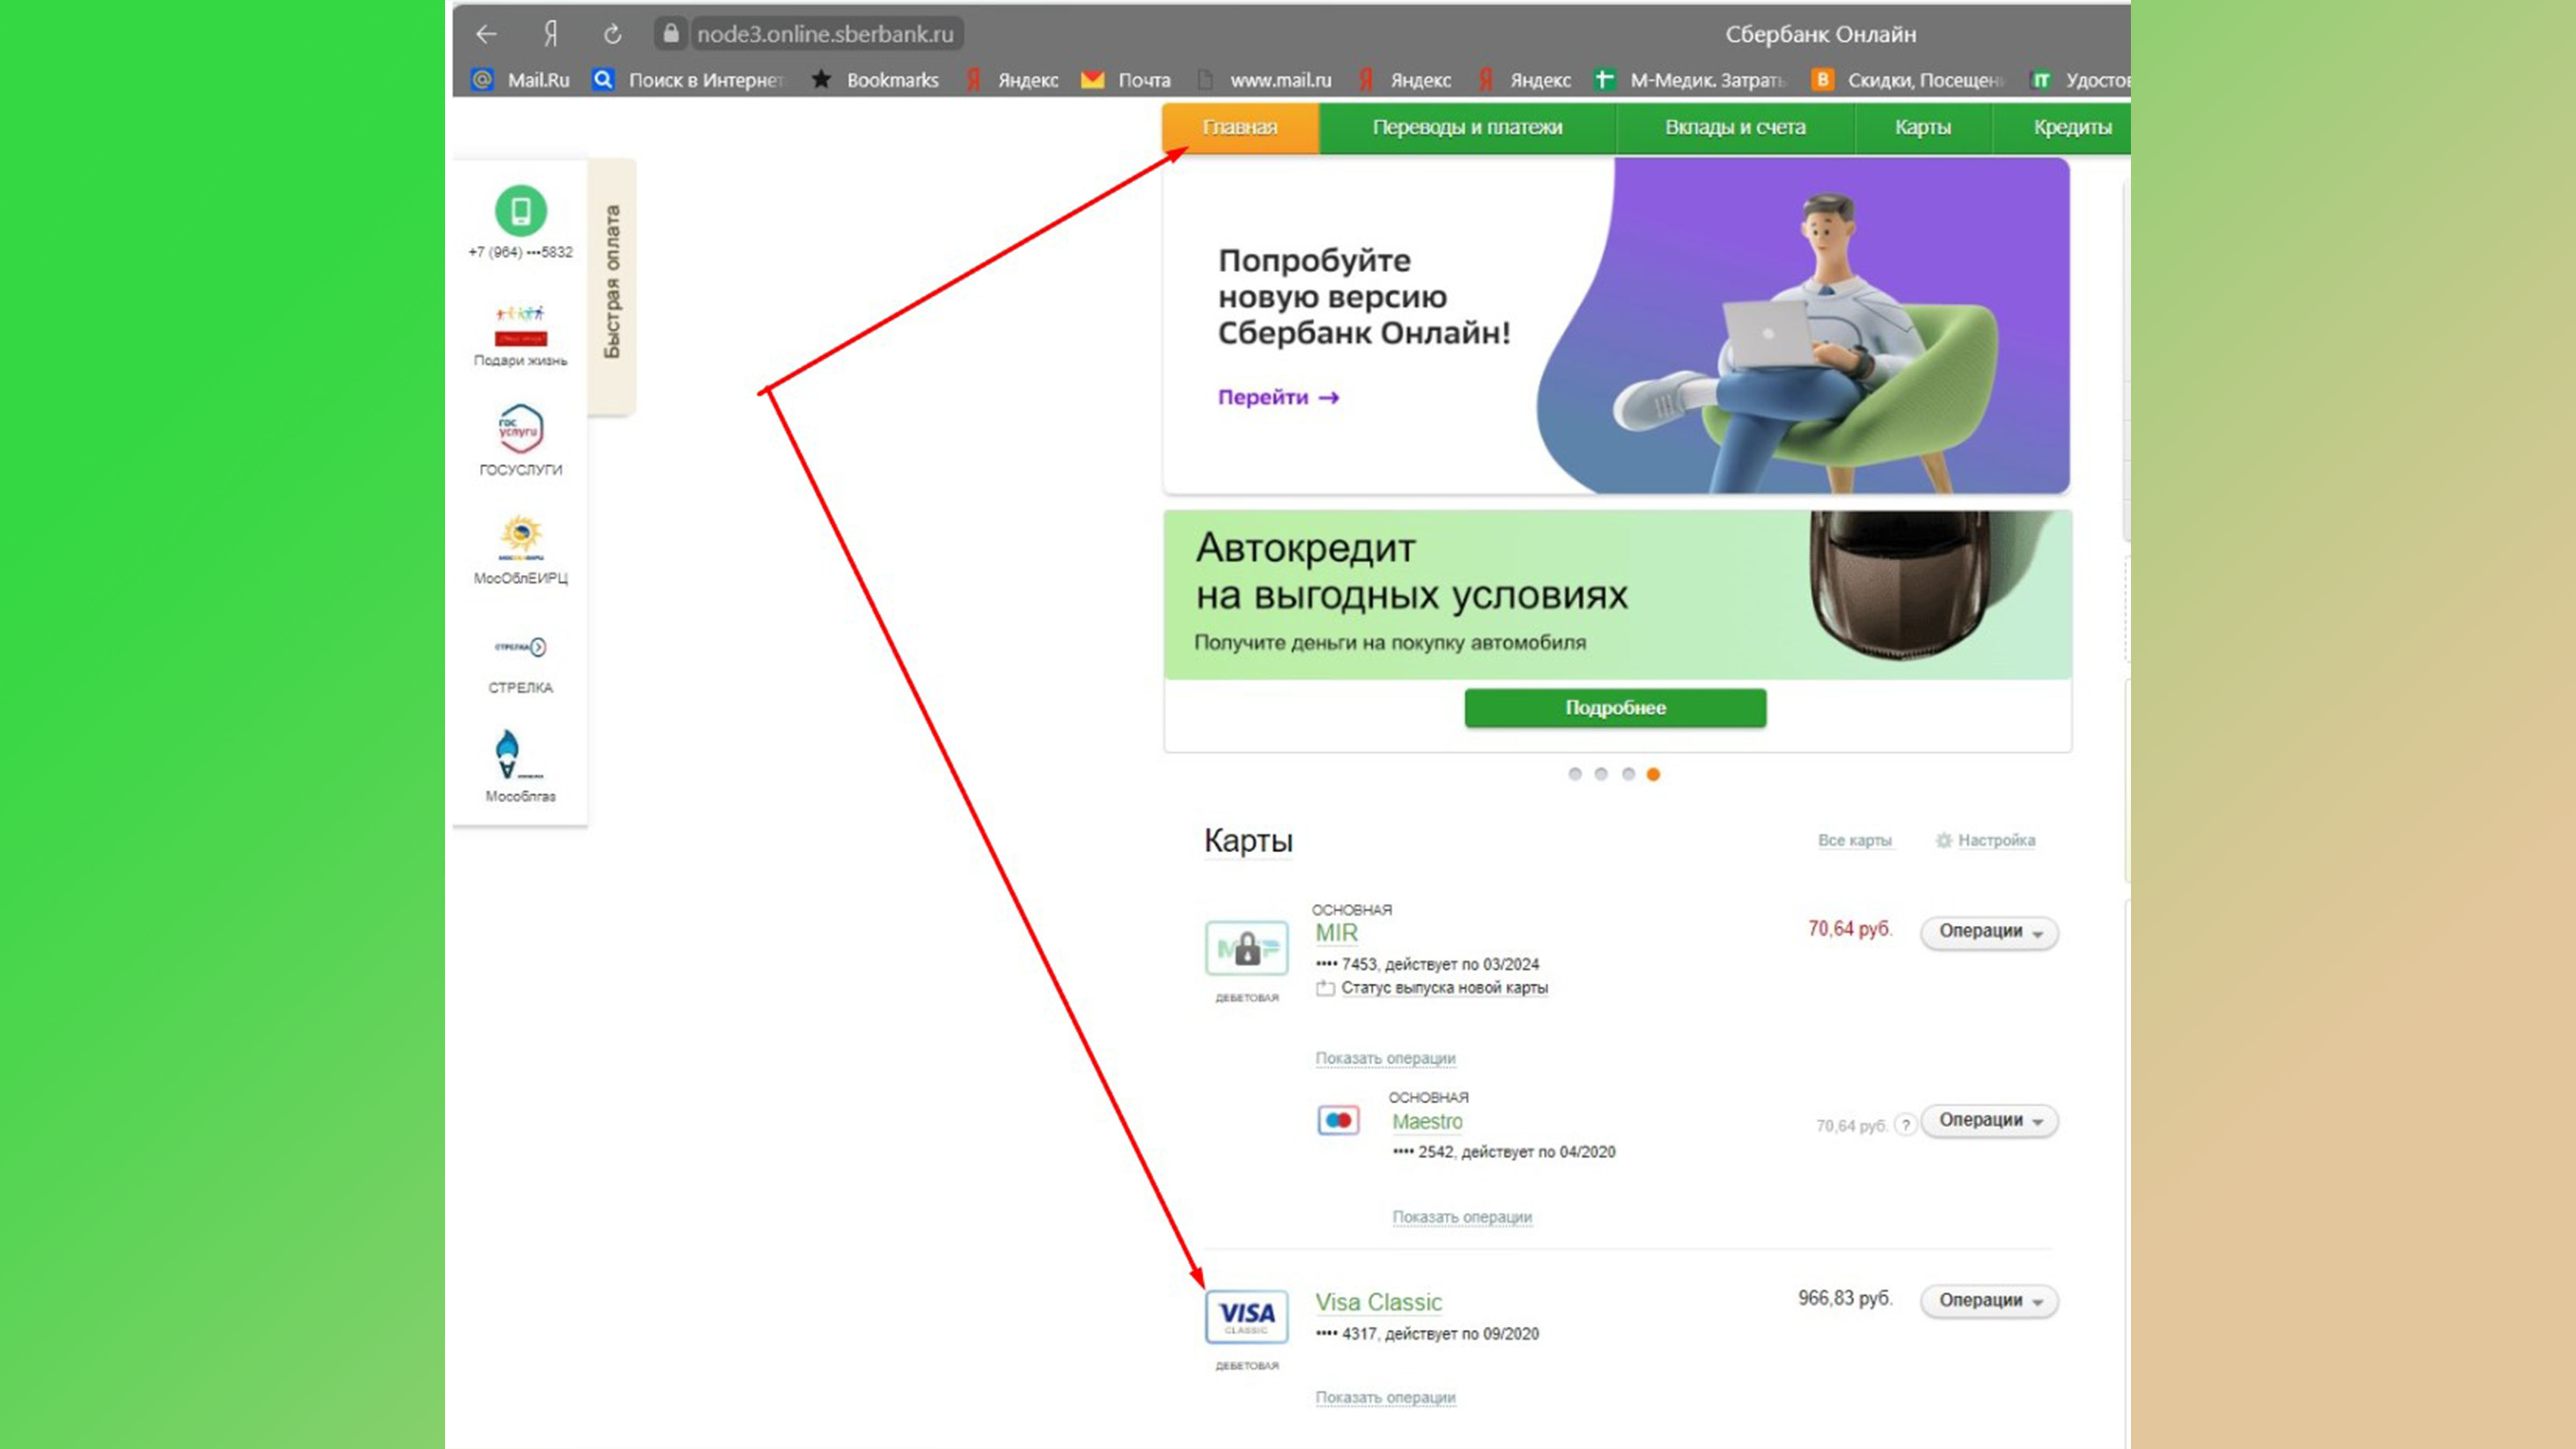
Task: Show operations for the MIR card
Action: [1385, 1058]
